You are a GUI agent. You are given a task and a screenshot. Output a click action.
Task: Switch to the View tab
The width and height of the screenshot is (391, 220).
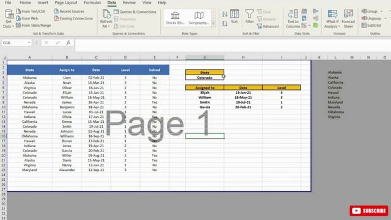pos(147,2)
